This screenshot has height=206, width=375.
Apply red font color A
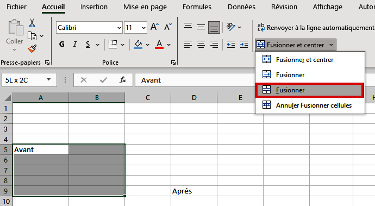coord(159,44)
